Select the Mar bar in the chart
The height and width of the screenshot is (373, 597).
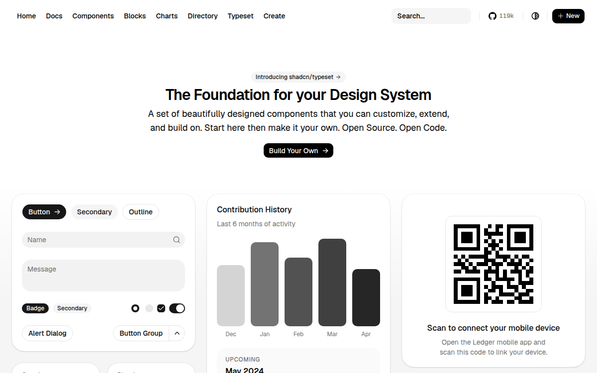click(x=332, y=282)
